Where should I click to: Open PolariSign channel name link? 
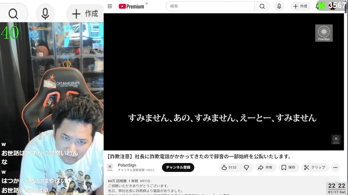[x=127, y=165]
